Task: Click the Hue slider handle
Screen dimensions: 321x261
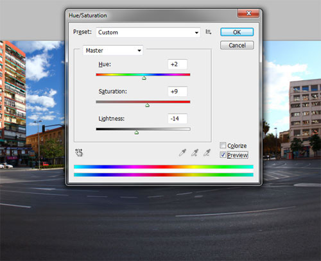Action: (x=144, y=78)
